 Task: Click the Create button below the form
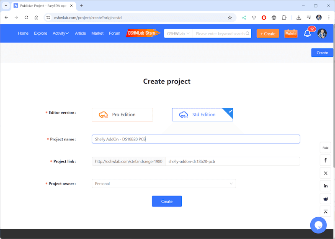(167, 201)
